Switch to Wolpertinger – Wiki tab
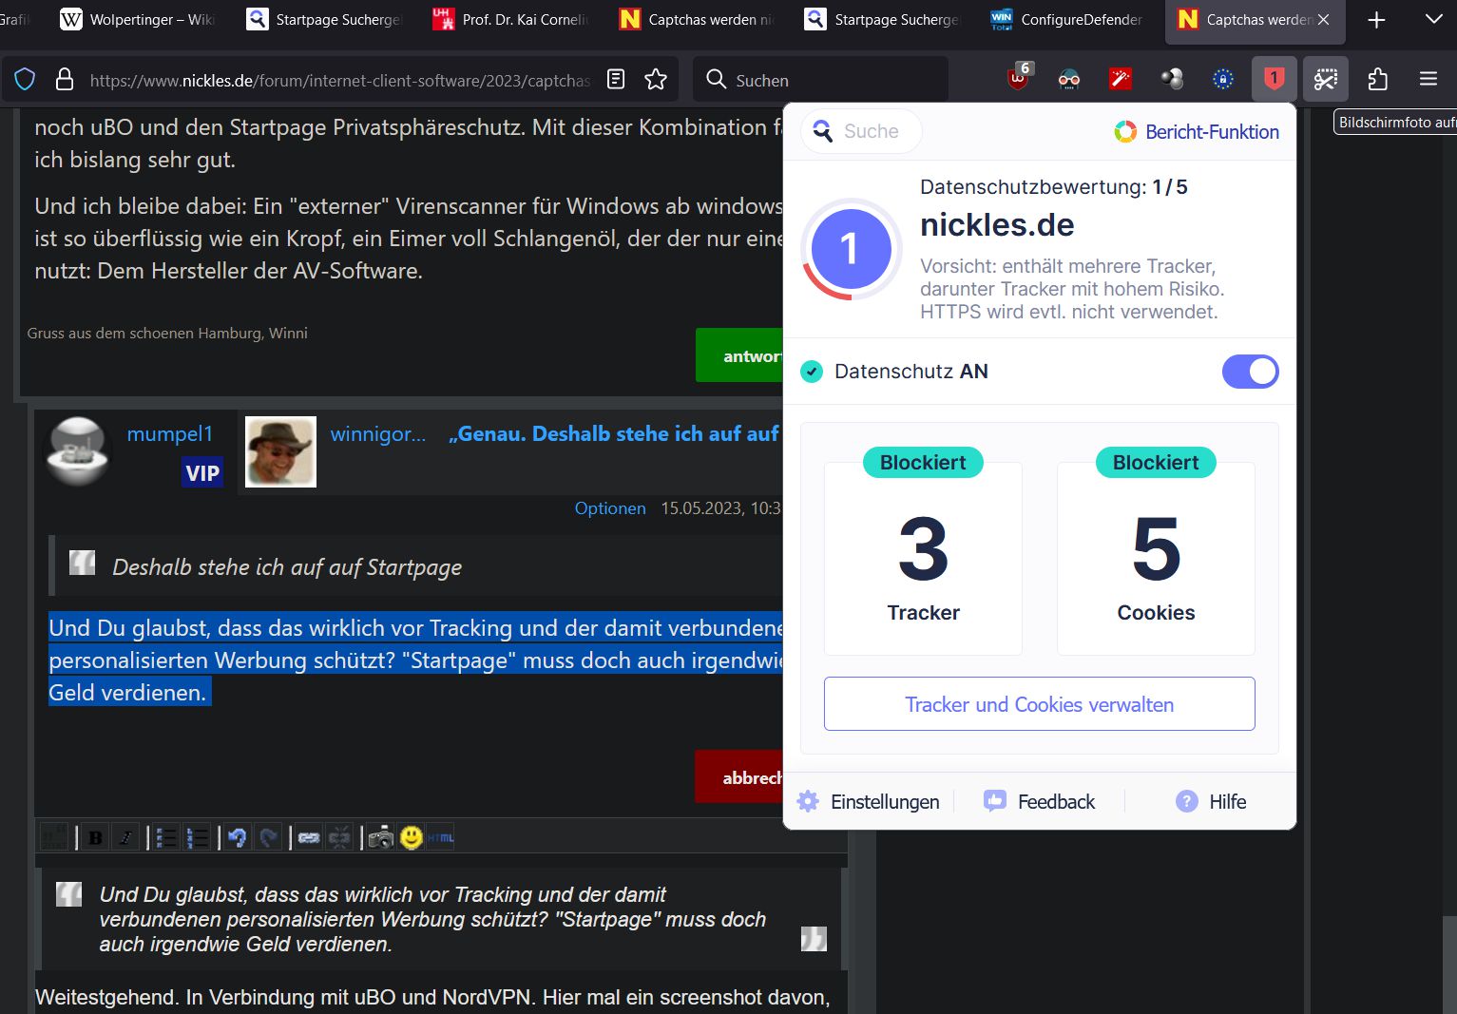Image resolution: width=1457 pixels, height=1014 pixels. (x=138, y=19)
